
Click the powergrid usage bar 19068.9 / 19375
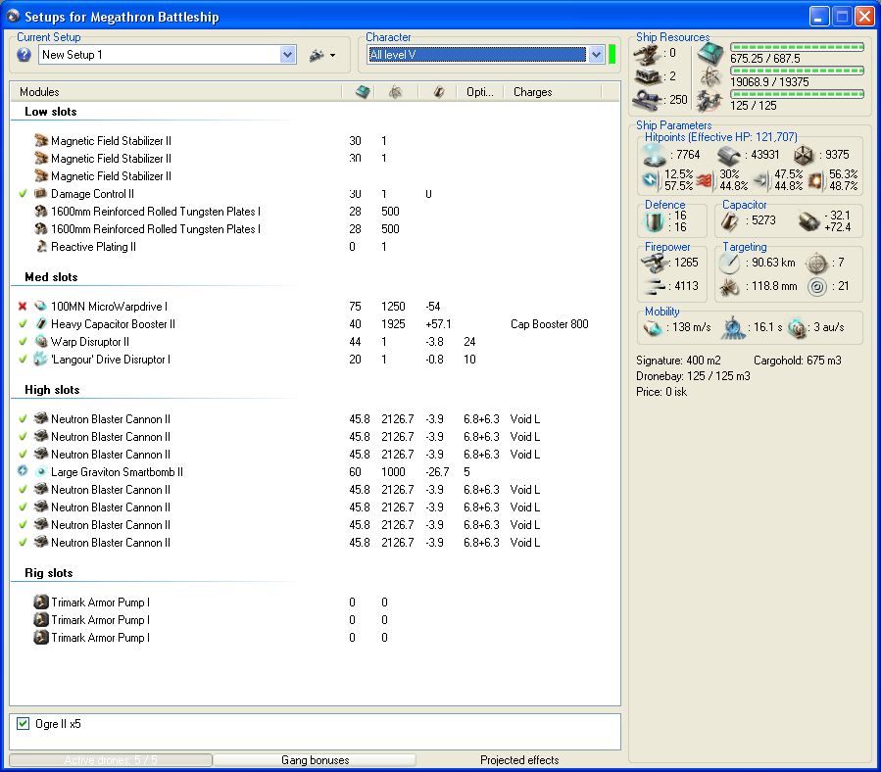797,71
